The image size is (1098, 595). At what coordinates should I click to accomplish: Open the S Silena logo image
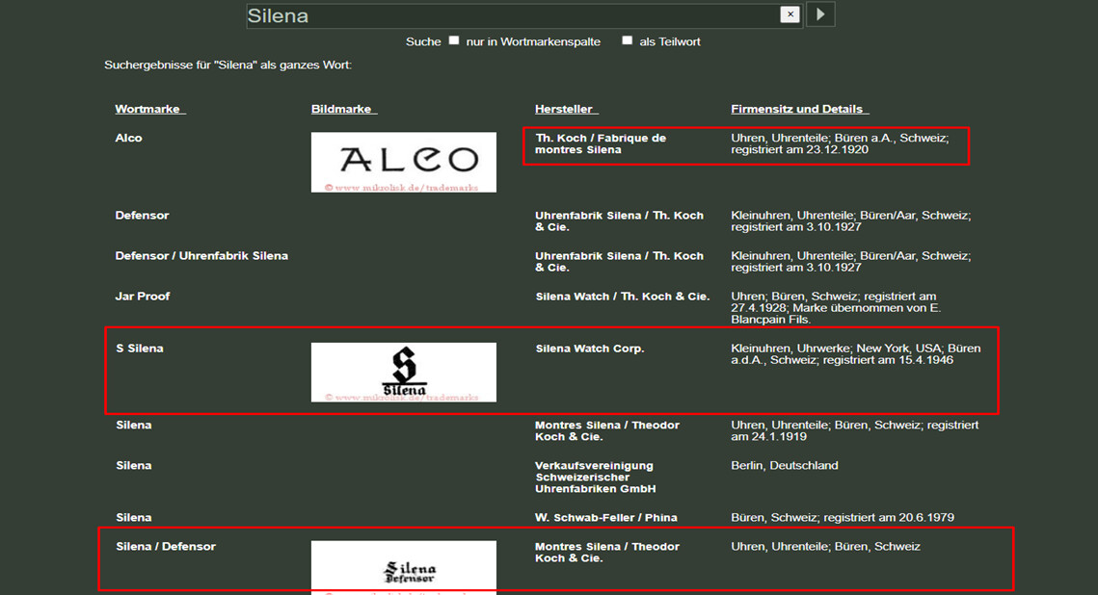403,372
